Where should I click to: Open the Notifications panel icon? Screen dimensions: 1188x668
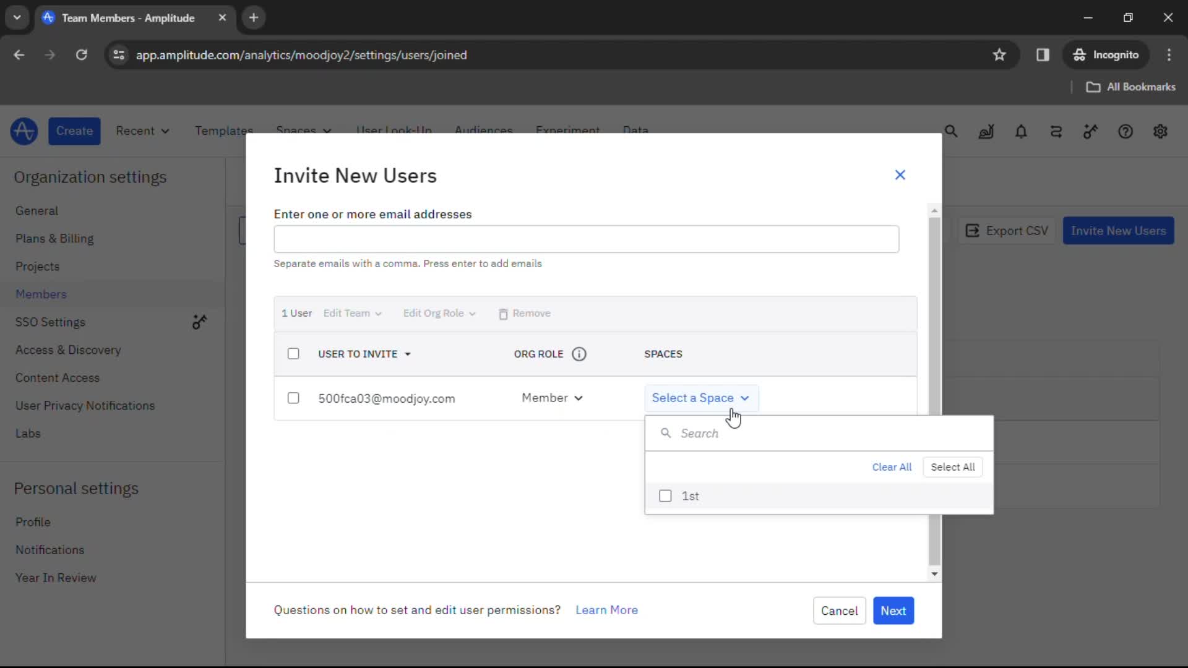coord(1022,131)
